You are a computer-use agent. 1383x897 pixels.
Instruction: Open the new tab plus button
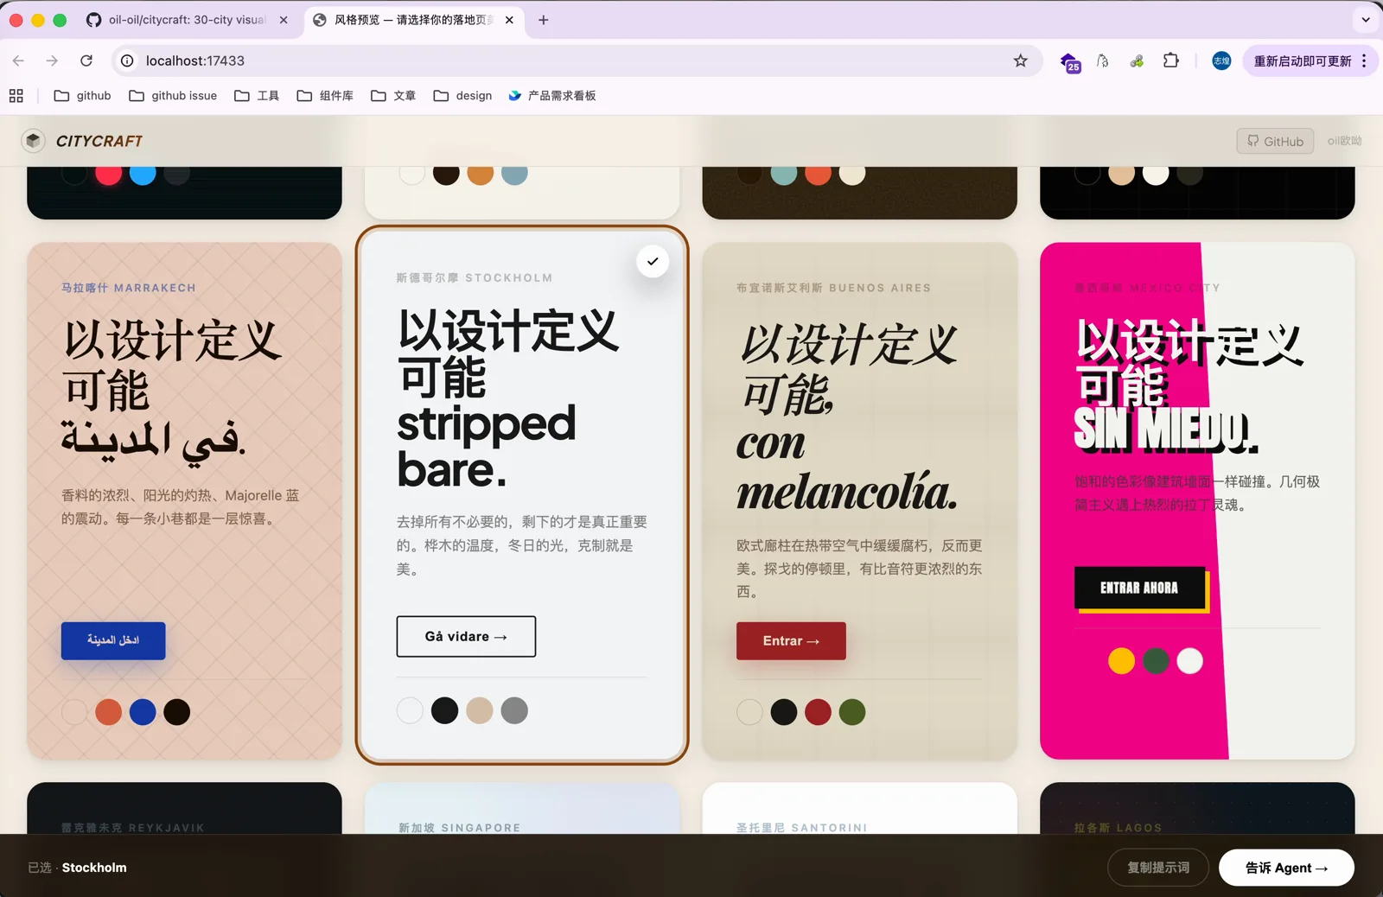pyautogui.click(x=543, y=20)
